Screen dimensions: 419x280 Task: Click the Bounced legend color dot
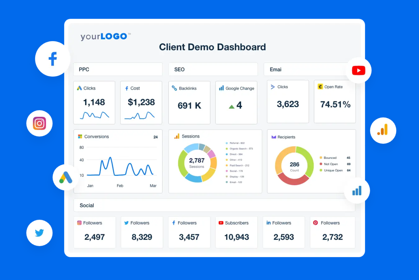click(x=321, y=158)
